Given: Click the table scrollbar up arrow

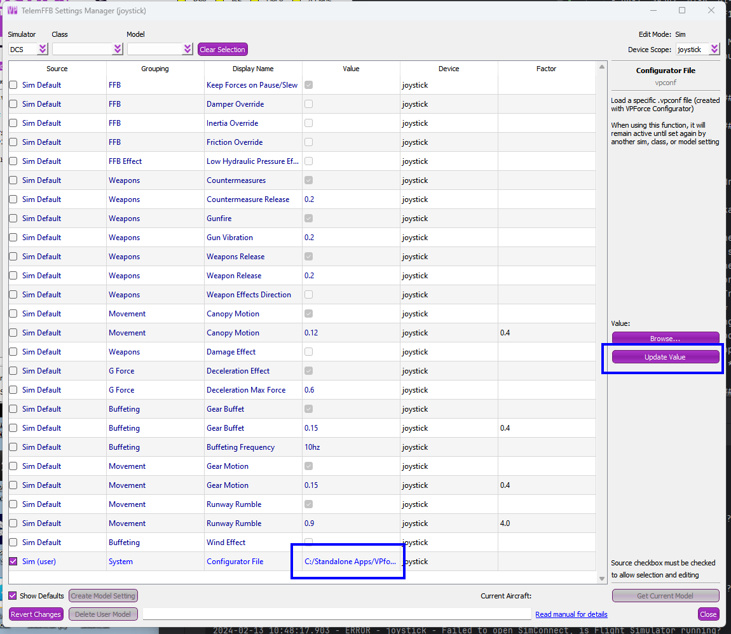Looking at the screenshot, I should click(602, 67).
